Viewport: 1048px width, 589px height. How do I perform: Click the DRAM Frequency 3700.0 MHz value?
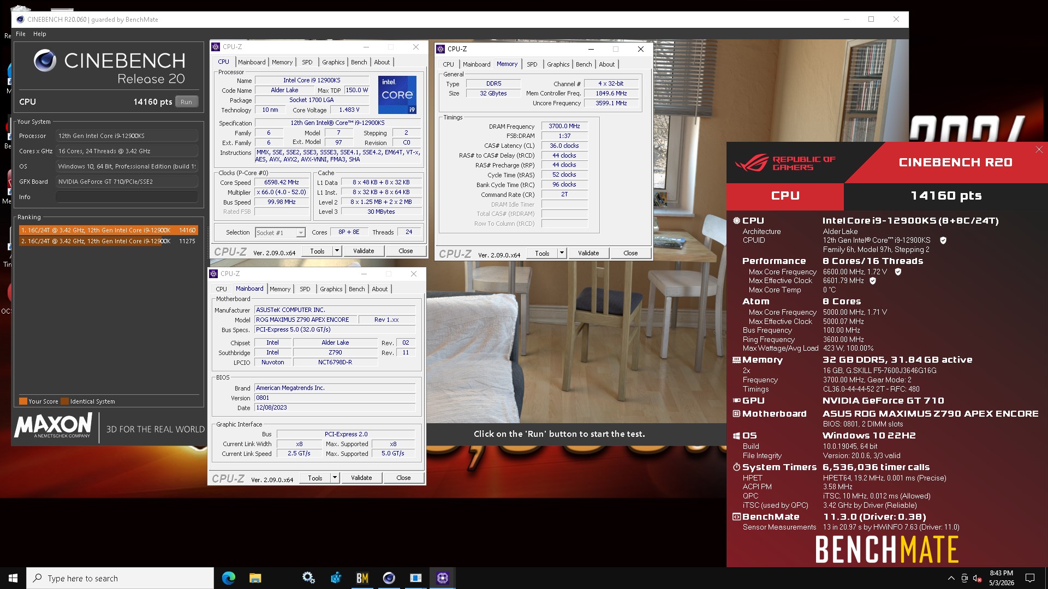click(x=564, y=126)
